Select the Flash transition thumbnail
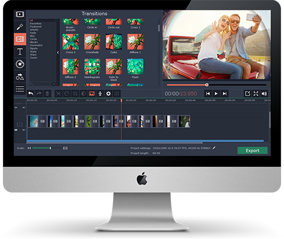Screen dimensions: 284x239 point(135,66)
